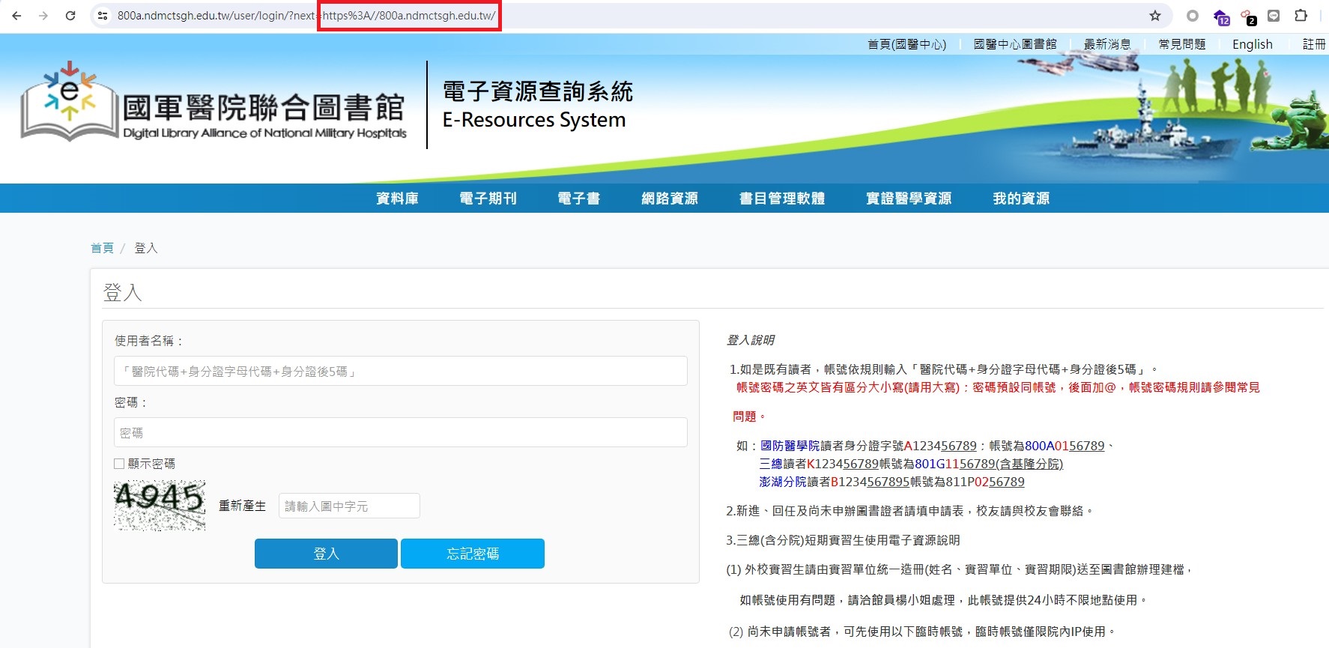Screen dimensions: 1329x648
Task: Open the red extension with badge 2
Action: pyautogui.click(x=1248, y=17)
